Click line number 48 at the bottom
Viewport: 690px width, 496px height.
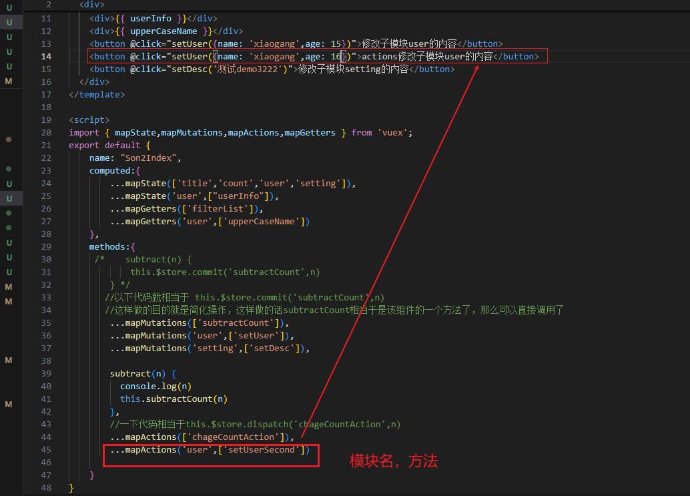click(x=46, y=487)
